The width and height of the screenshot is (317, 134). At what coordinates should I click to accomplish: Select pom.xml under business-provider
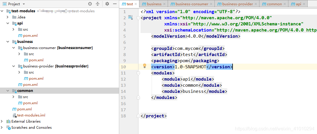click(x=36, y=79)
